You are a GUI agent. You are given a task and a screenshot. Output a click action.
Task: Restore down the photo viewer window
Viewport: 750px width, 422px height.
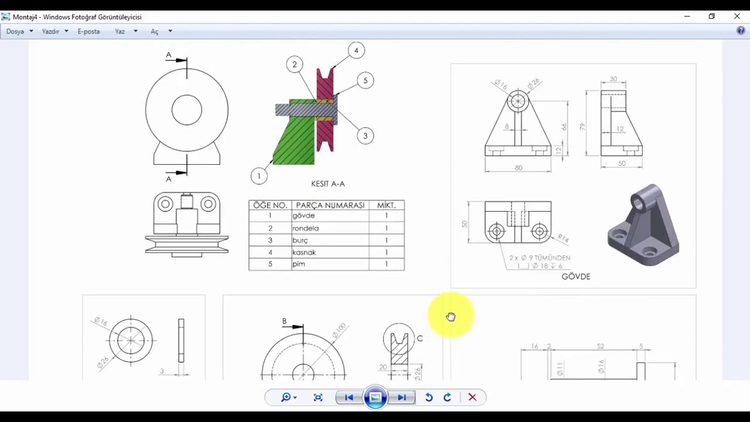pyautogui.click(x=711, y=16)
